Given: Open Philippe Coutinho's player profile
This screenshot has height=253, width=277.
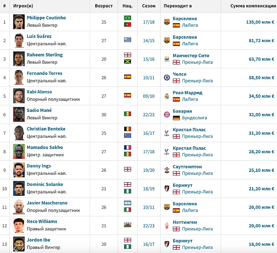Looking at the screenshot, I should coord(46,18).
